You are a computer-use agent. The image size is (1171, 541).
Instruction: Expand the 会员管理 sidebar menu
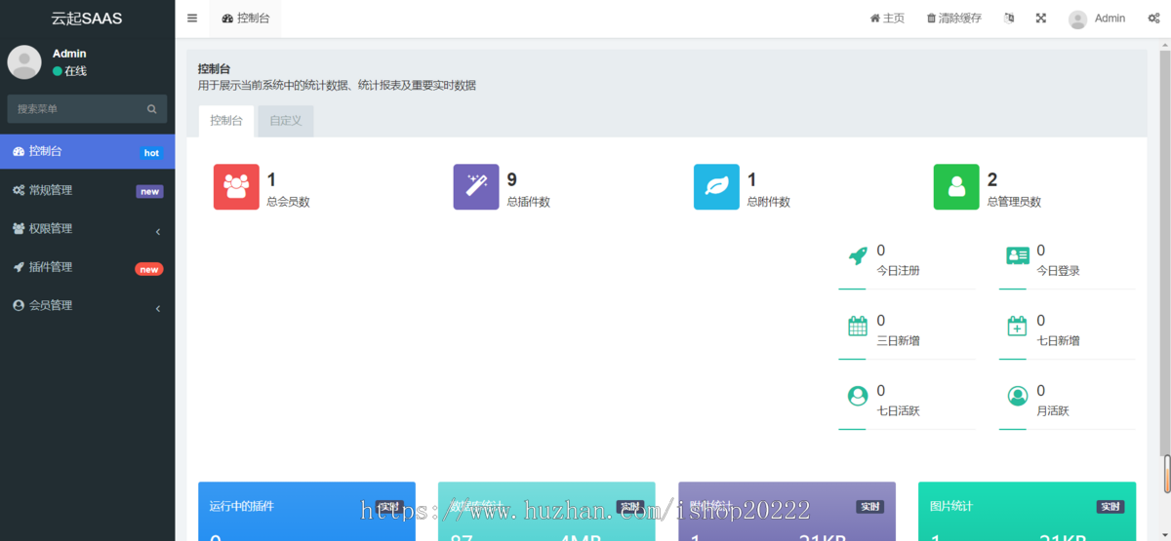tap(88, 306)
